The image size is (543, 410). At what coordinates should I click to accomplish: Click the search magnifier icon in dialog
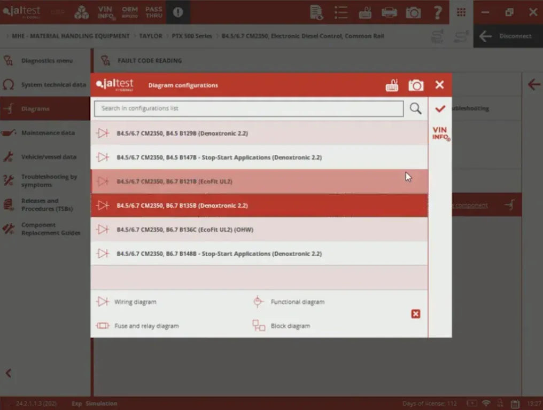[415, 109]
